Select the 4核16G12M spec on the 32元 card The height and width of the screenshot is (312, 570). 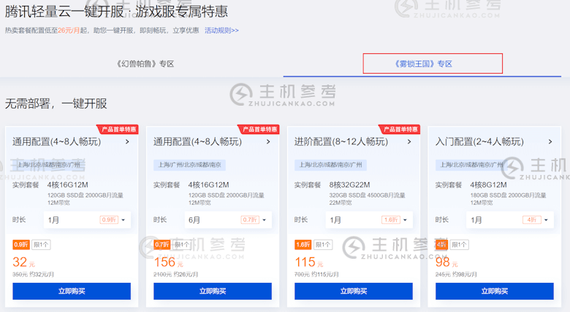click(x=68, y=185)
